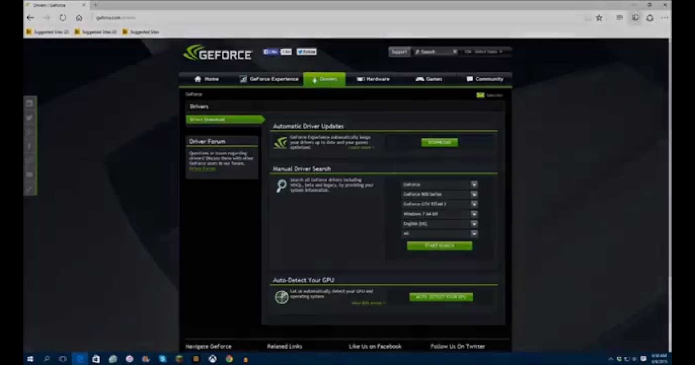
Task: Click the Share icon in browser toolbar
Action: pyautogui.click(x=650, y=18)
